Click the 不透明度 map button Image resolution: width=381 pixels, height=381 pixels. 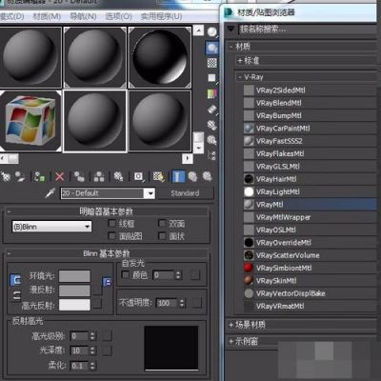click(x=197, y=303)
